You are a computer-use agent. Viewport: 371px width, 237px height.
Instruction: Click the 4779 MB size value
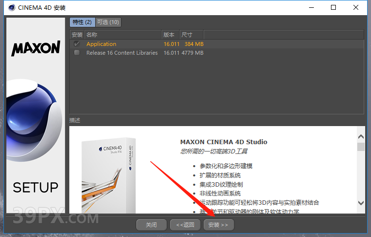click(x=192, y=53)
